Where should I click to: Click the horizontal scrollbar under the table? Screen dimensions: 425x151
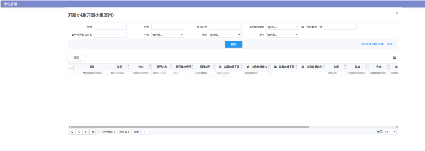pos(190,126)
